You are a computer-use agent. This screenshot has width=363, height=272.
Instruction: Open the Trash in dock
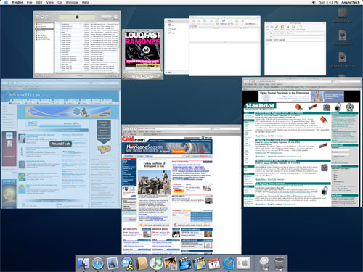click(280, 263)
